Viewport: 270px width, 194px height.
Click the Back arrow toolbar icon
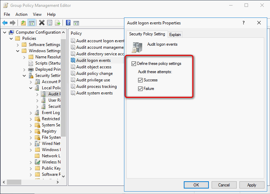(x=5, y=23)
